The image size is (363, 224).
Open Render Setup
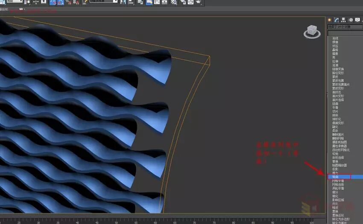click(x=183, y=2)
